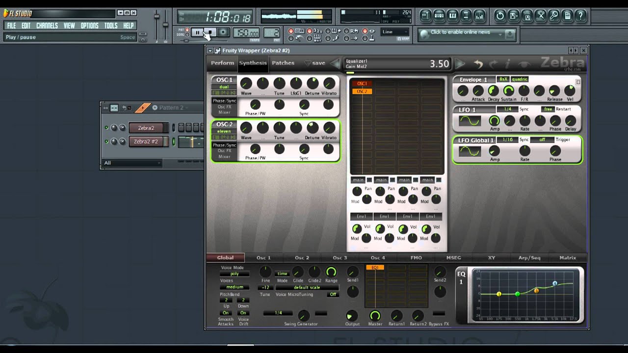Open the OSC 1 dual mode dropdown

(224, 87)
